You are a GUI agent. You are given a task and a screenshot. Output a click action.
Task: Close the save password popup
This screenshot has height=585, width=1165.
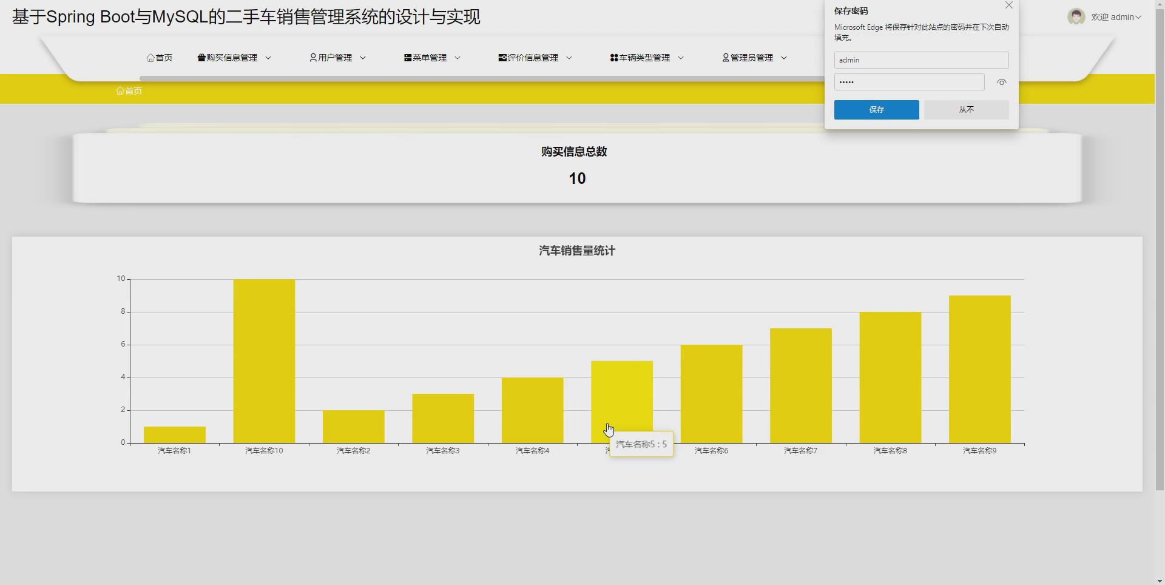coord(1009,5)
